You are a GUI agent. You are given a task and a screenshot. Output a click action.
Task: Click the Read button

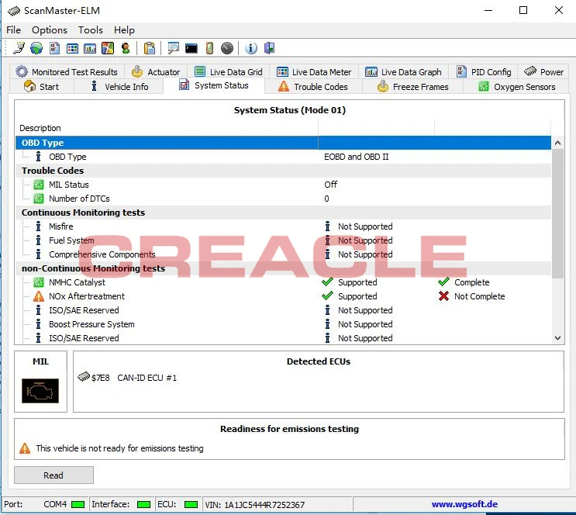tap(53, 475)
